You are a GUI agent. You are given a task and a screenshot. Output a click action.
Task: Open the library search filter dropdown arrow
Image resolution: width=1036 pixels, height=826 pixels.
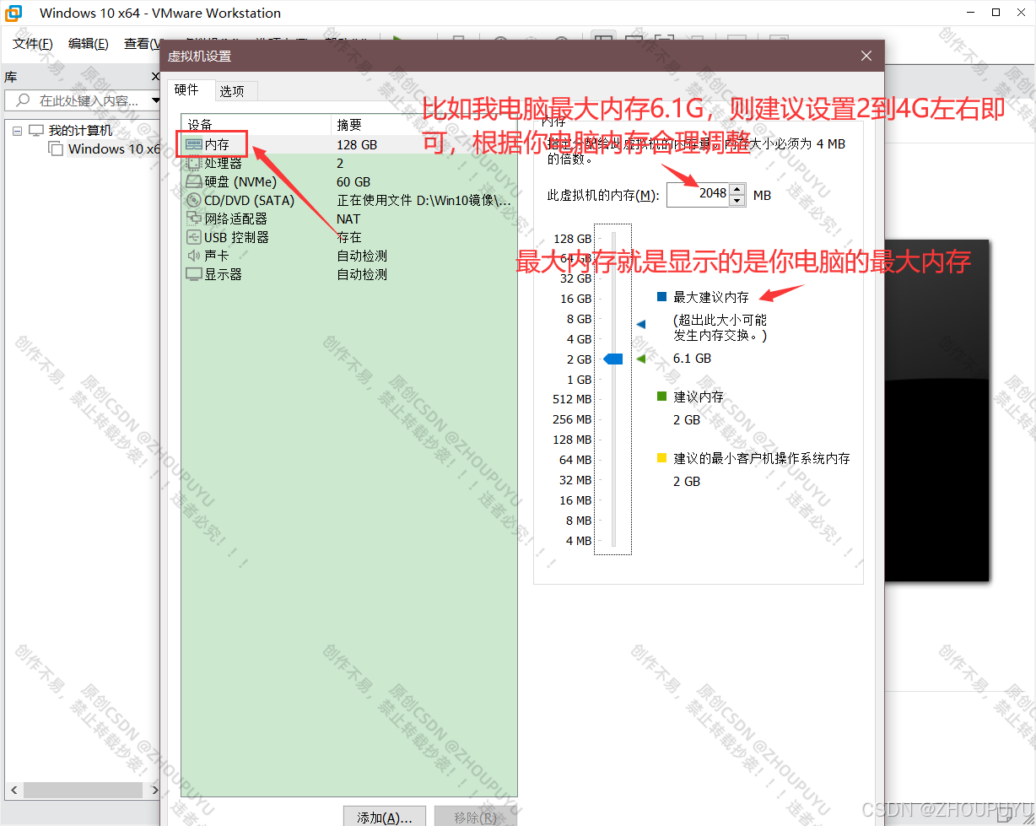pos(155,100)
